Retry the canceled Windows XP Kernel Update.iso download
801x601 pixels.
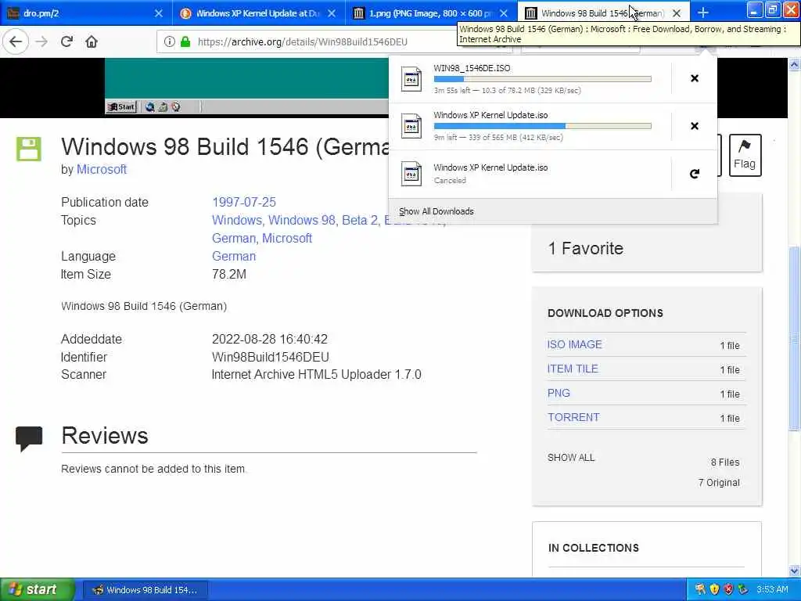pyautogui.click(x=695, y=174)
